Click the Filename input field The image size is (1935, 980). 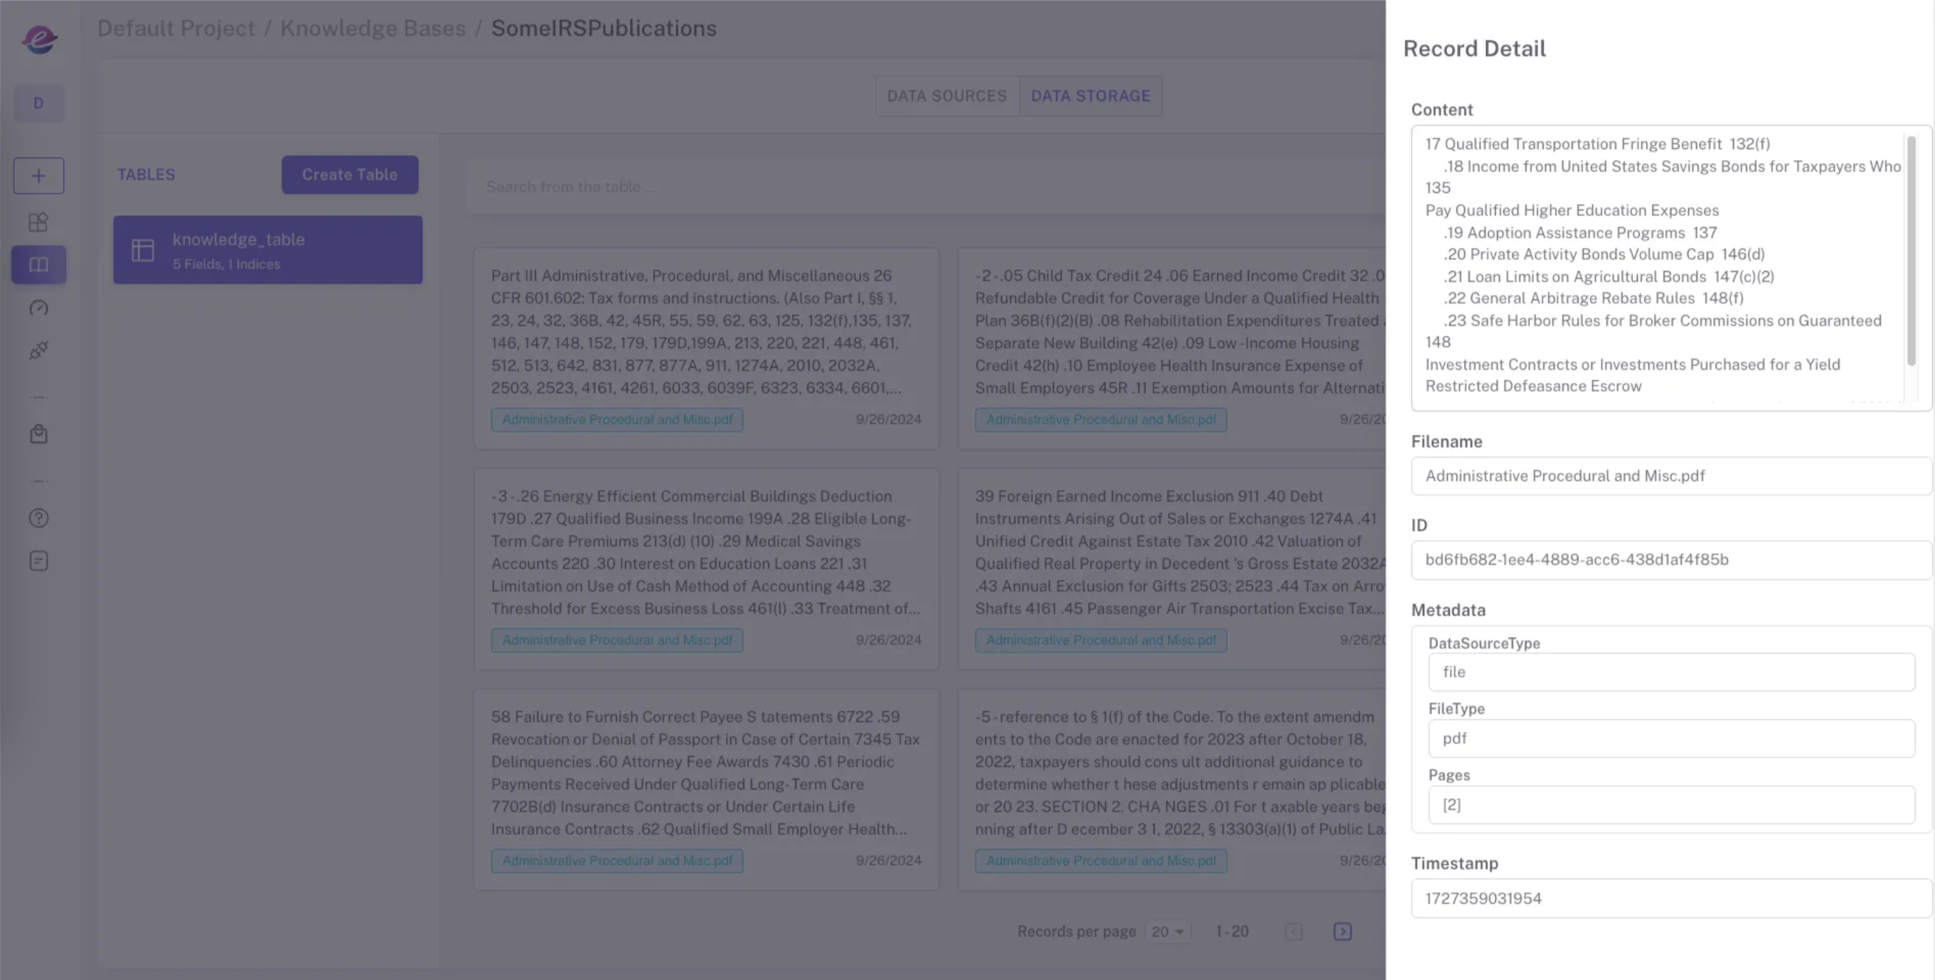(x=1669, y=476)
